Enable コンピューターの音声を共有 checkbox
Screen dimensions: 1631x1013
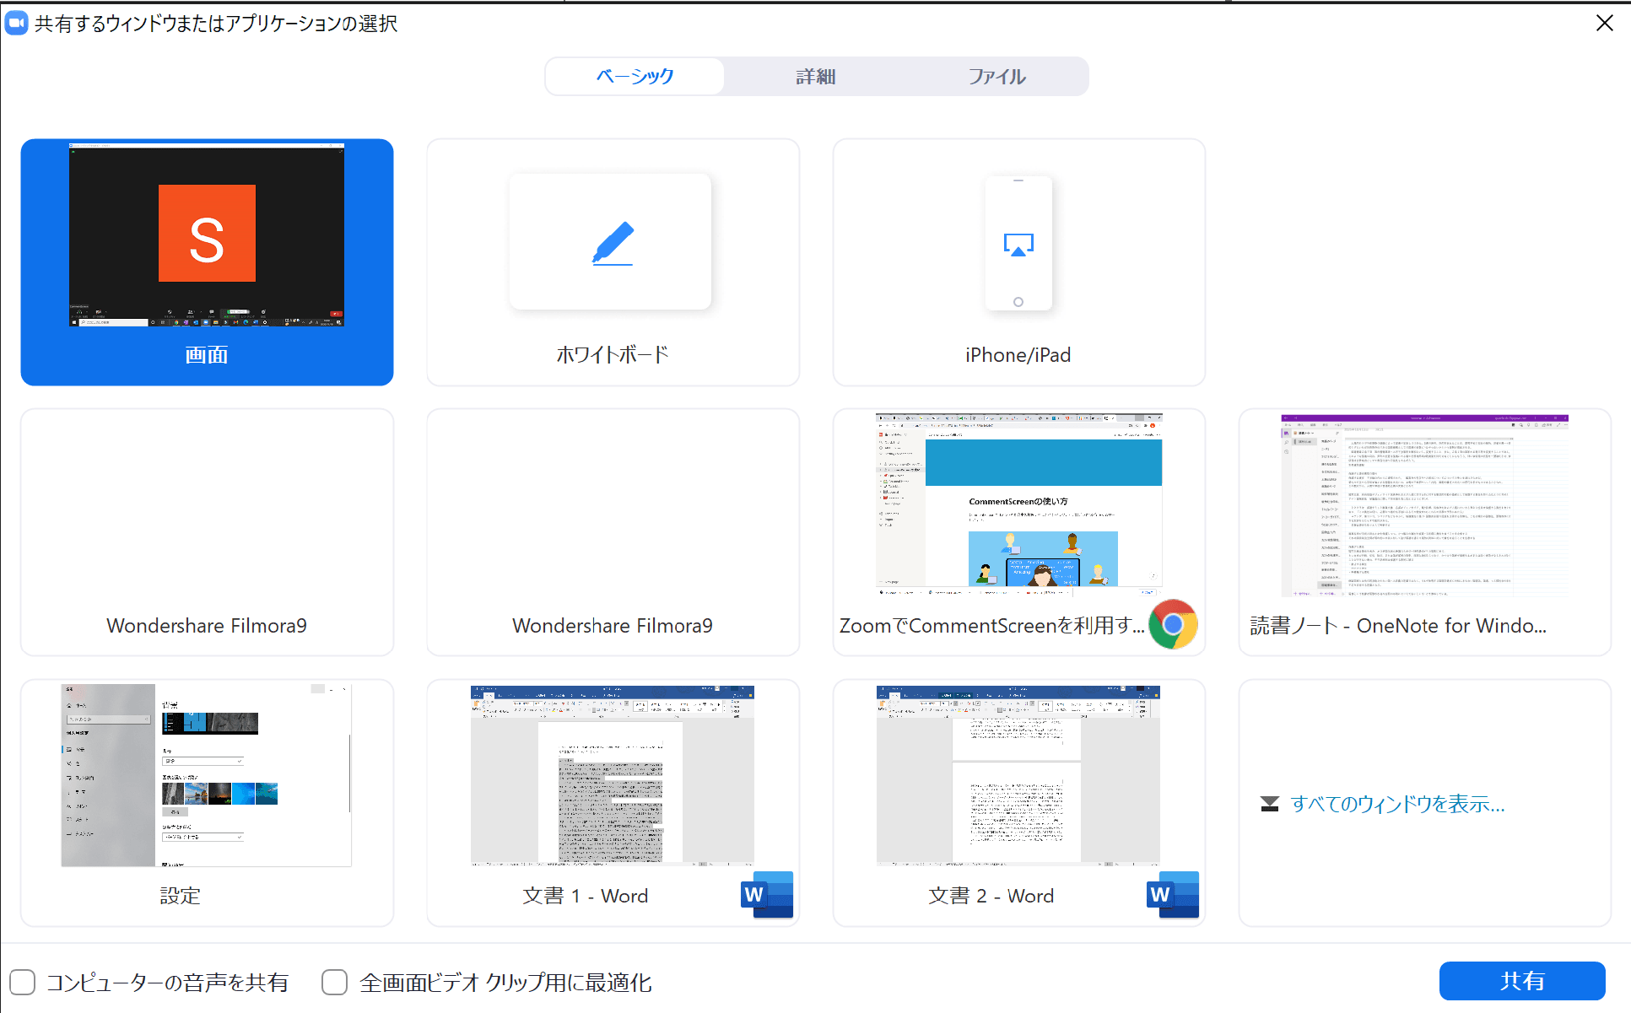tap(23, 982)
